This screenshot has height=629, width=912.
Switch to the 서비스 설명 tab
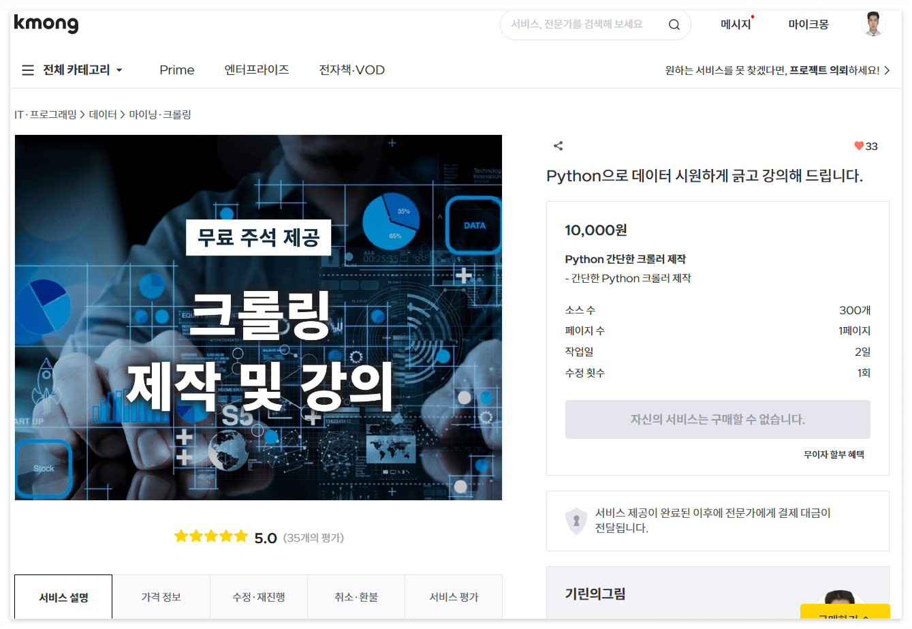[63, 597]
